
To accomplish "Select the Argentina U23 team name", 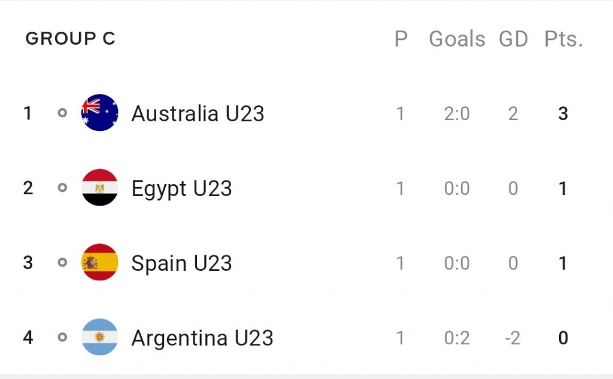I will coord(202,338).
